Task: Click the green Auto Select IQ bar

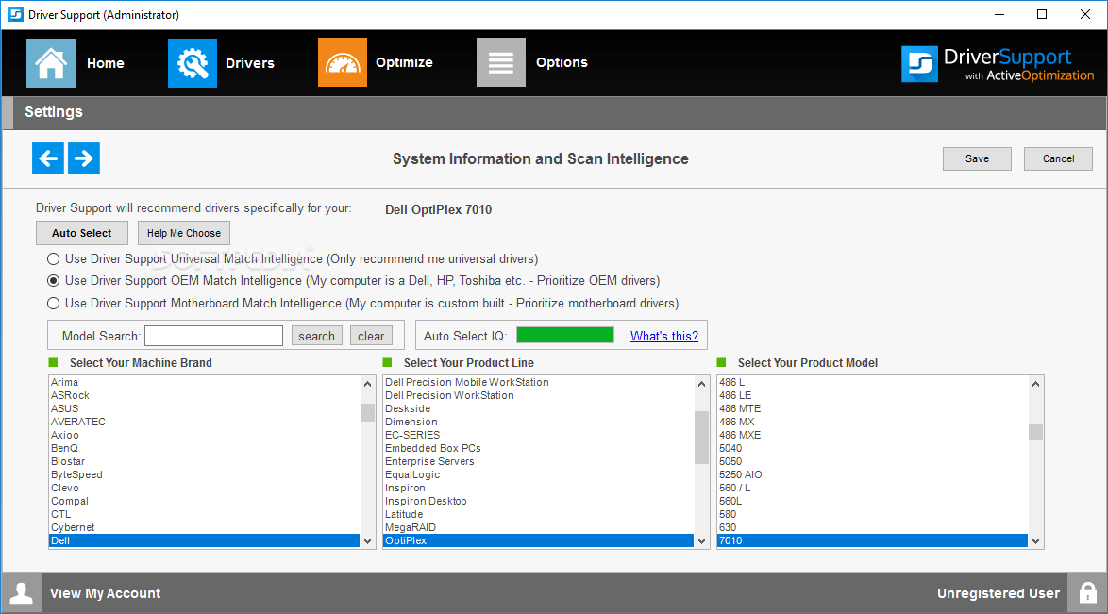Action: [x=565, y=335]
